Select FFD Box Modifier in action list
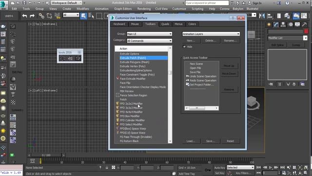 tap(130, 116)
